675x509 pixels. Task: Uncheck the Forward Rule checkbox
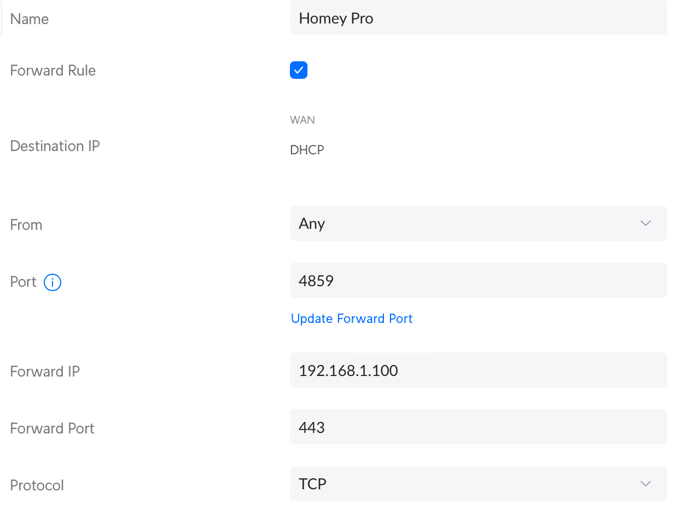tap(299, 70)
